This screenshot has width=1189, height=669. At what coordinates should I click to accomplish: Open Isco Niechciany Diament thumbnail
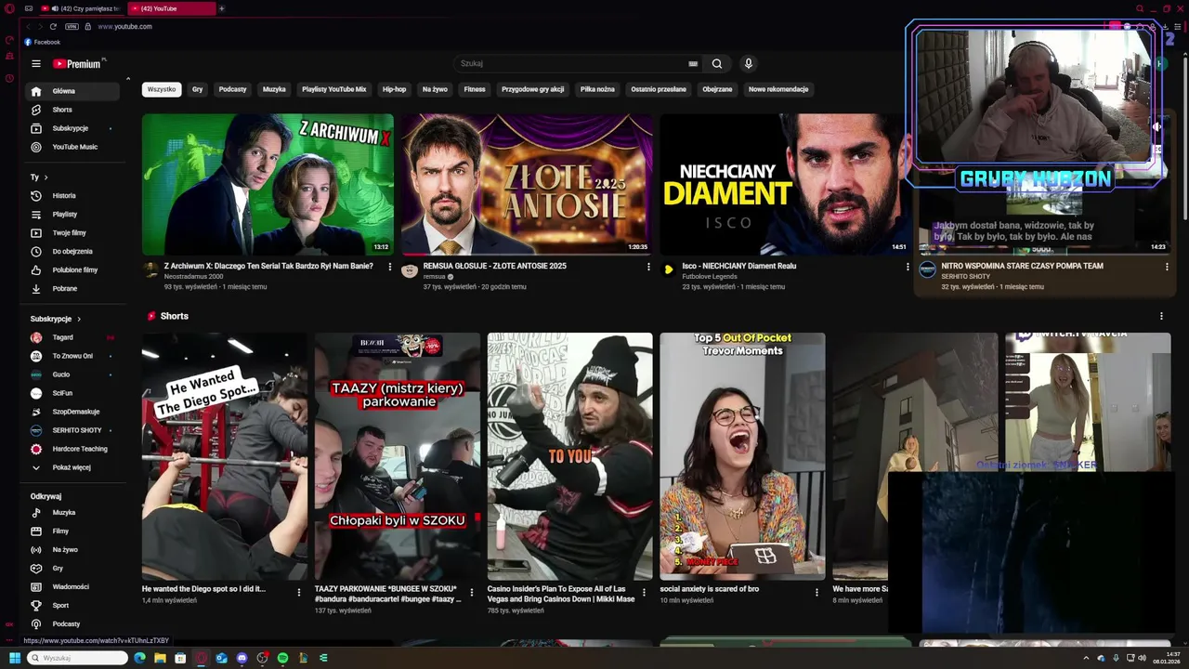pos(785,184)
